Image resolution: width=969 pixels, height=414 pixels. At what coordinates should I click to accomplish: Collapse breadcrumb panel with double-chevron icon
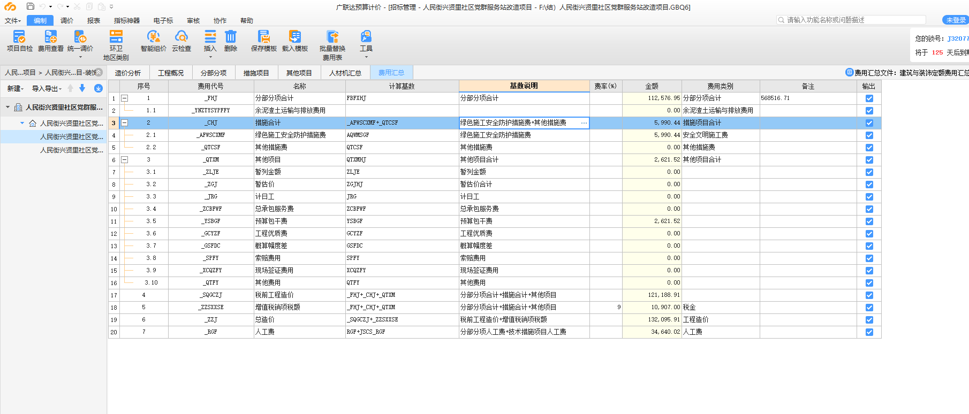(99, 72)
